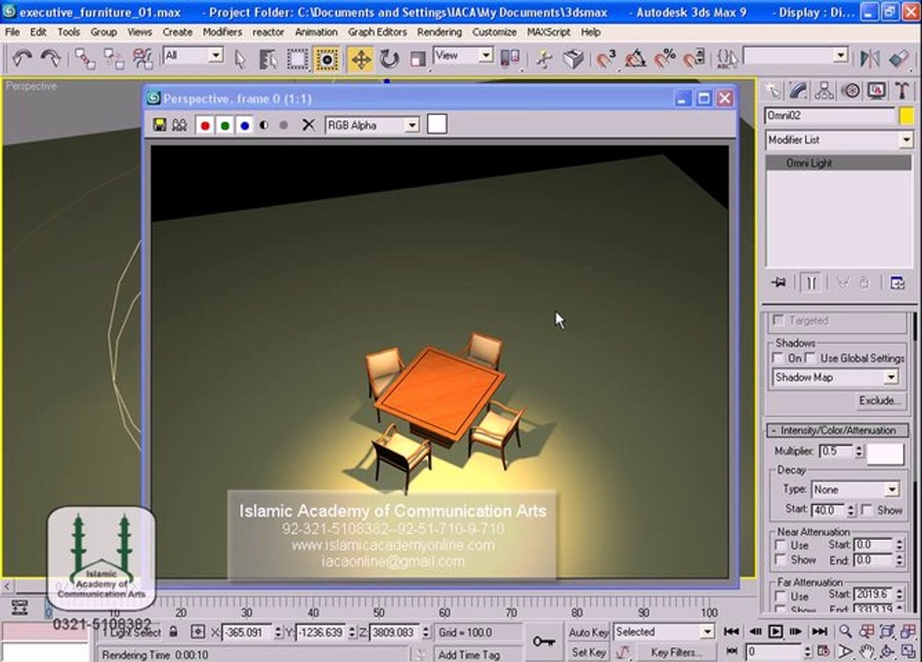Activate Bind to Space Warp tool
This screenshot has height=662, width=922.
click(x=143, y=59)
